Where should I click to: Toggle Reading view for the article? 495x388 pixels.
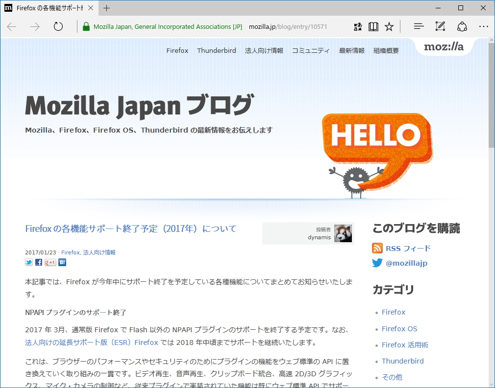click(373, 26)
